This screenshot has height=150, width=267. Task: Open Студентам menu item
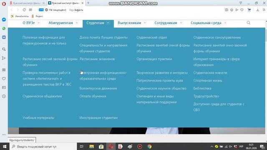(x=95, y=23)
